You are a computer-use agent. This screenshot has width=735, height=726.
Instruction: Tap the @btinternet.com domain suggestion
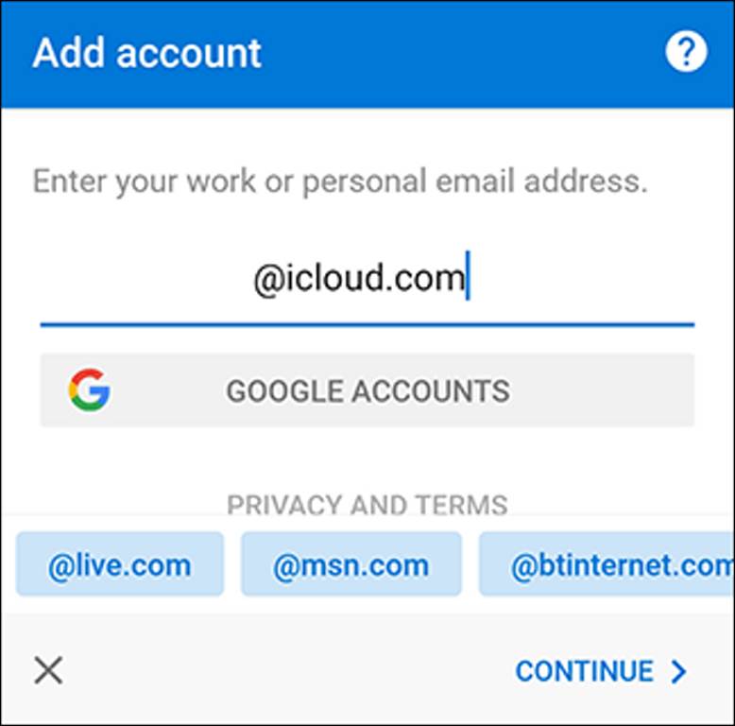pos(607,565)
